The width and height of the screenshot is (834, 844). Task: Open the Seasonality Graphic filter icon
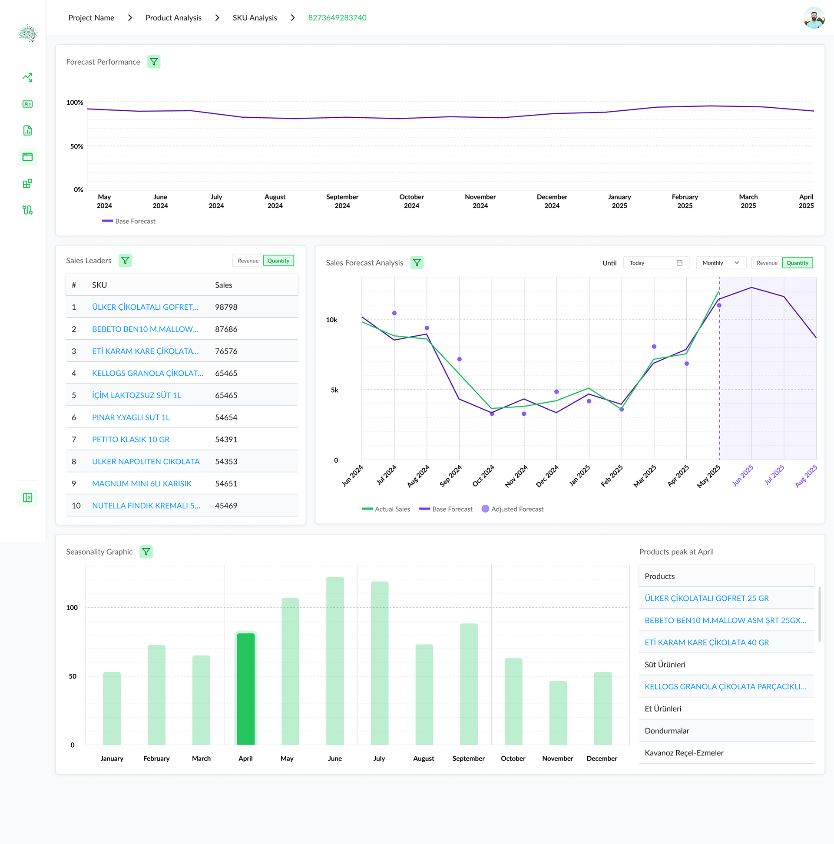[x=146, y=552]
